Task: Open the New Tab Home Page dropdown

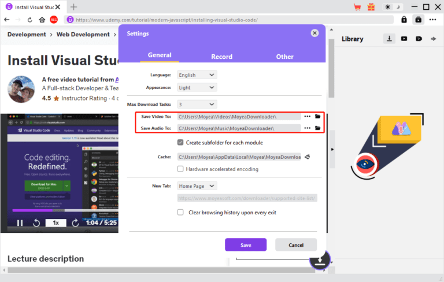Action: (x=197, y=185)
